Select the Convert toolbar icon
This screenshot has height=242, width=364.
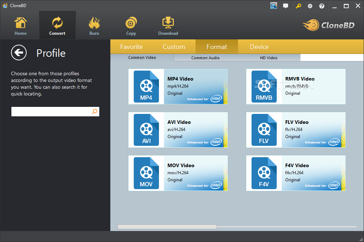tap(57, 23)
